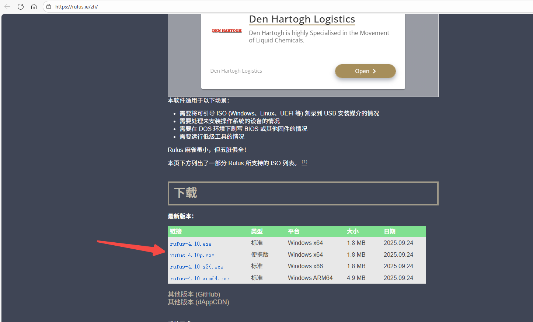Click the 1.8 MB size for rufus-4.10p.exe
The image size is (533, 322).
[356, 255]
